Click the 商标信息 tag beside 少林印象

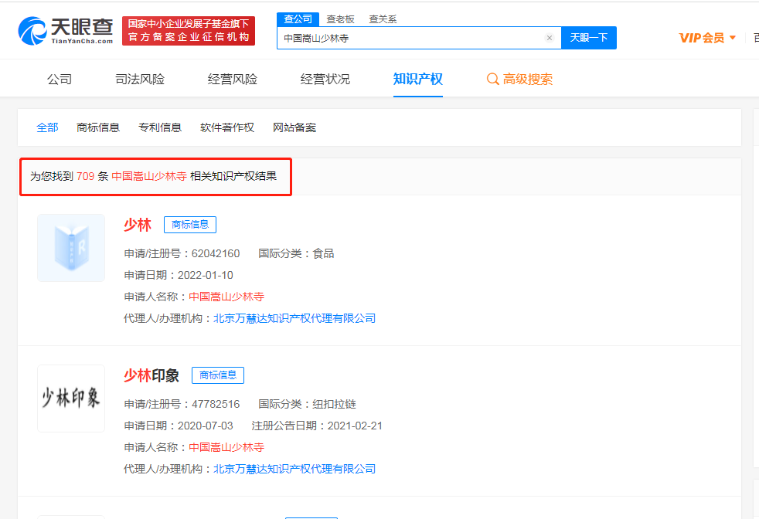218,375
